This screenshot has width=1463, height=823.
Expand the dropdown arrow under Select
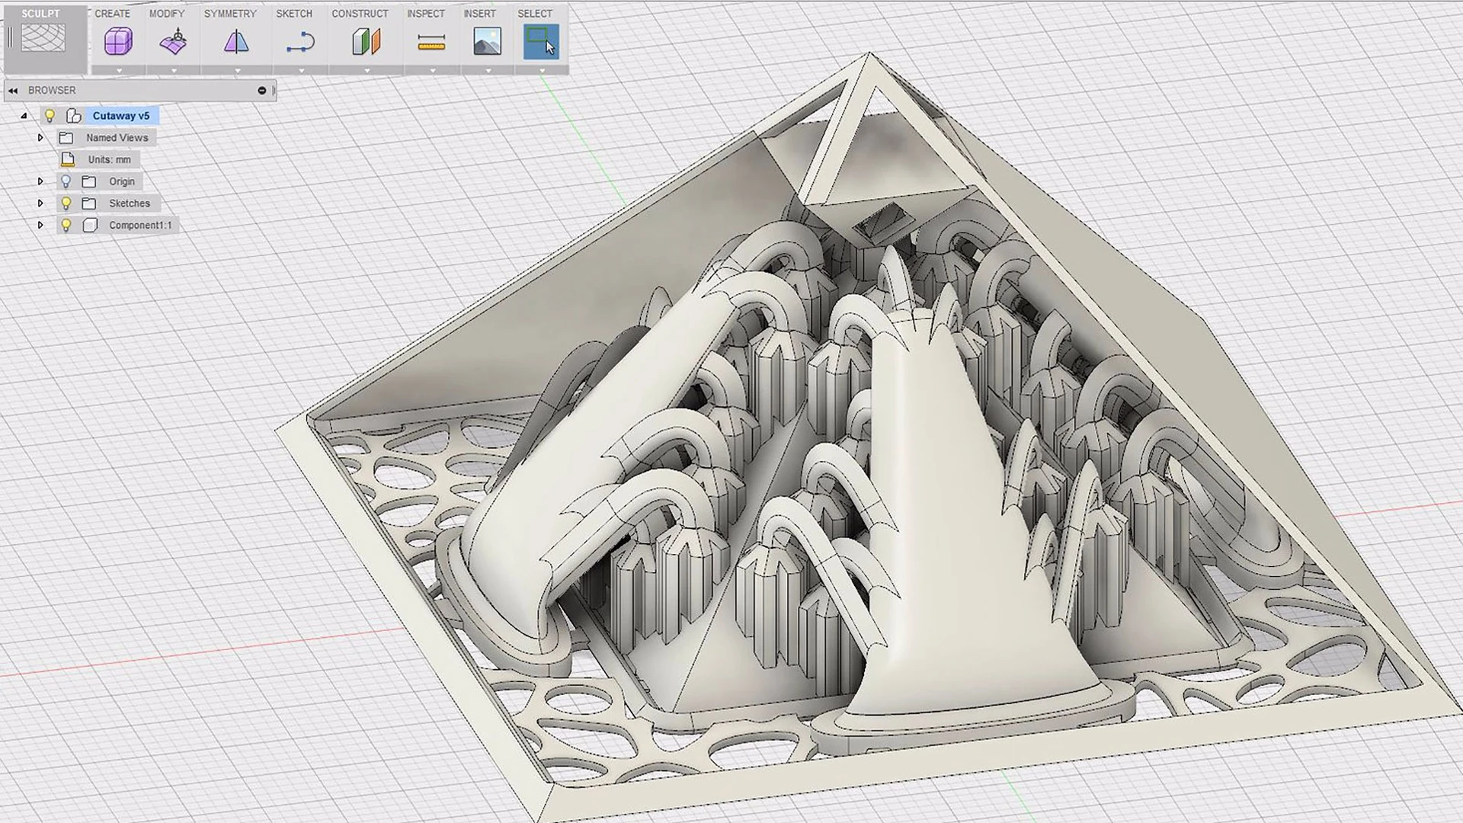tap(542, 70)
